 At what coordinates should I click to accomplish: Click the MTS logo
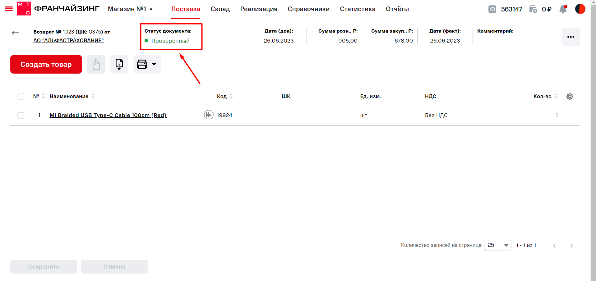24,9
